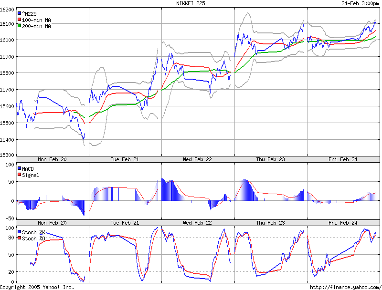Viewport: 382px width, 290px height.
Task: Click the 200-min MA legend label
Action: (x=37, y=27)
